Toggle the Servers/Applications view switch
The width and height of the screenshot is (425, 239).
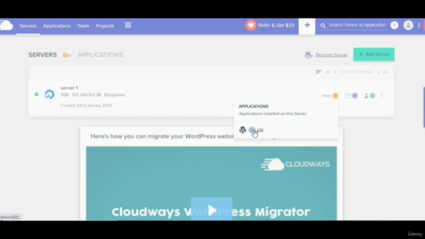pos(66,55)
